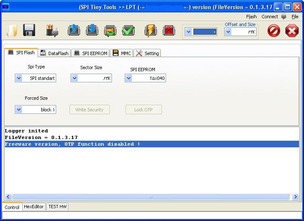Viewport: 304px width, 221px height.
Task: Expand the Offset and Size size dropdown
Action: [x=228, y=32]
